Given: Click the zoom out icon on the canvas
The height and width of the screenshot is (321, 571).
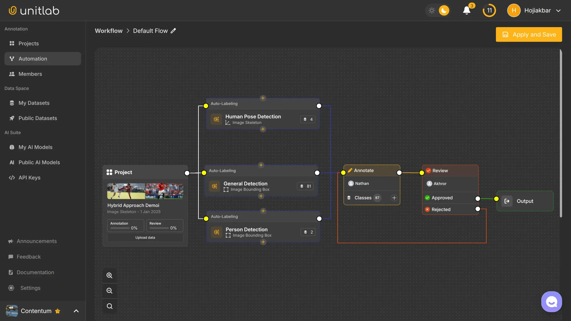Looking at the screenshot, I should coord(110,290).
